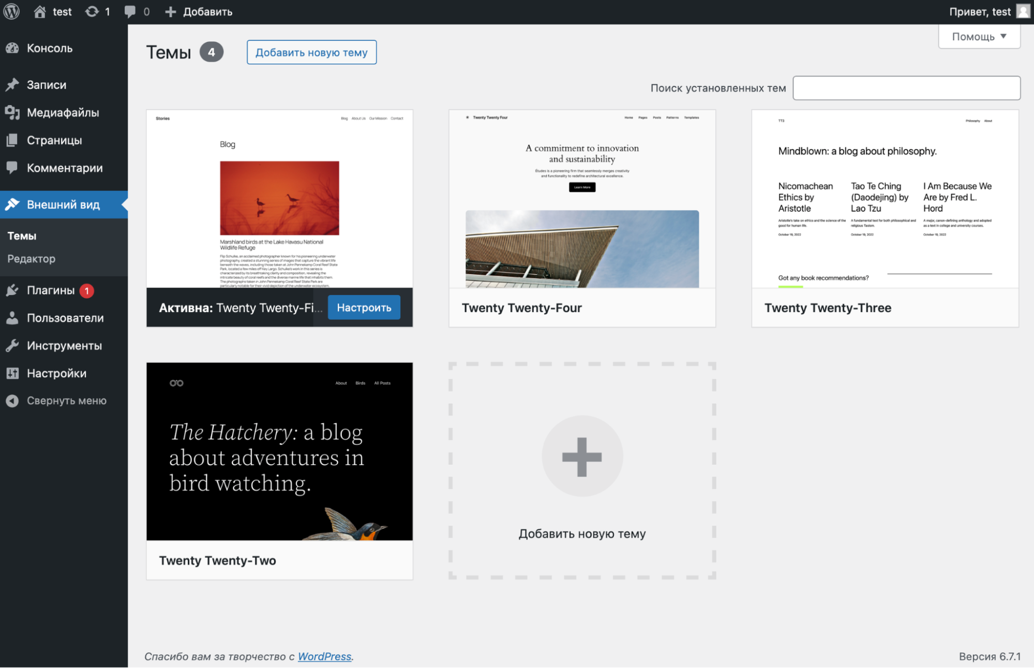Screen dimensions: 1034x668
Task: Open Записи posts menu
Action: click(47, 85)
